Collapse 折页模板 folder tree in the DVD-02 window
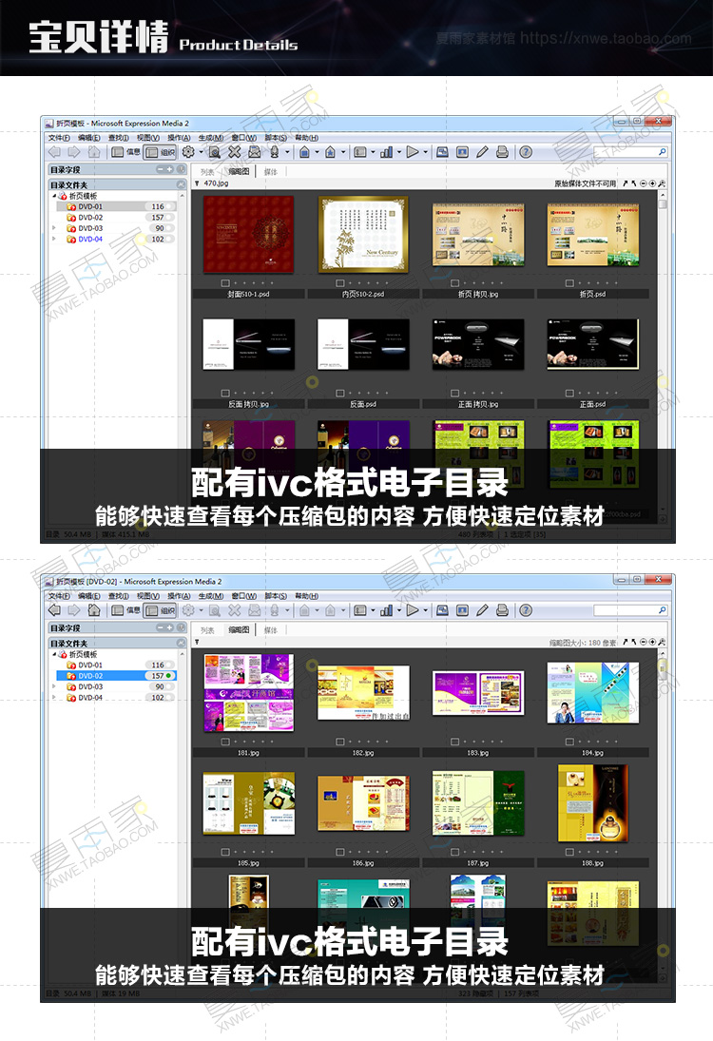This screenshot has width=713, height=1041. click(x=54, y=654)
